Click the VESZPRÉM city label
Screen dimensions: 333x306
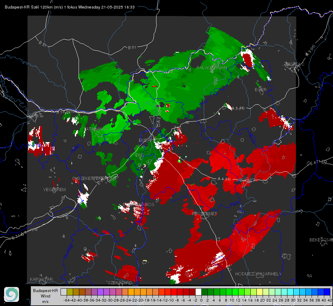54,190
